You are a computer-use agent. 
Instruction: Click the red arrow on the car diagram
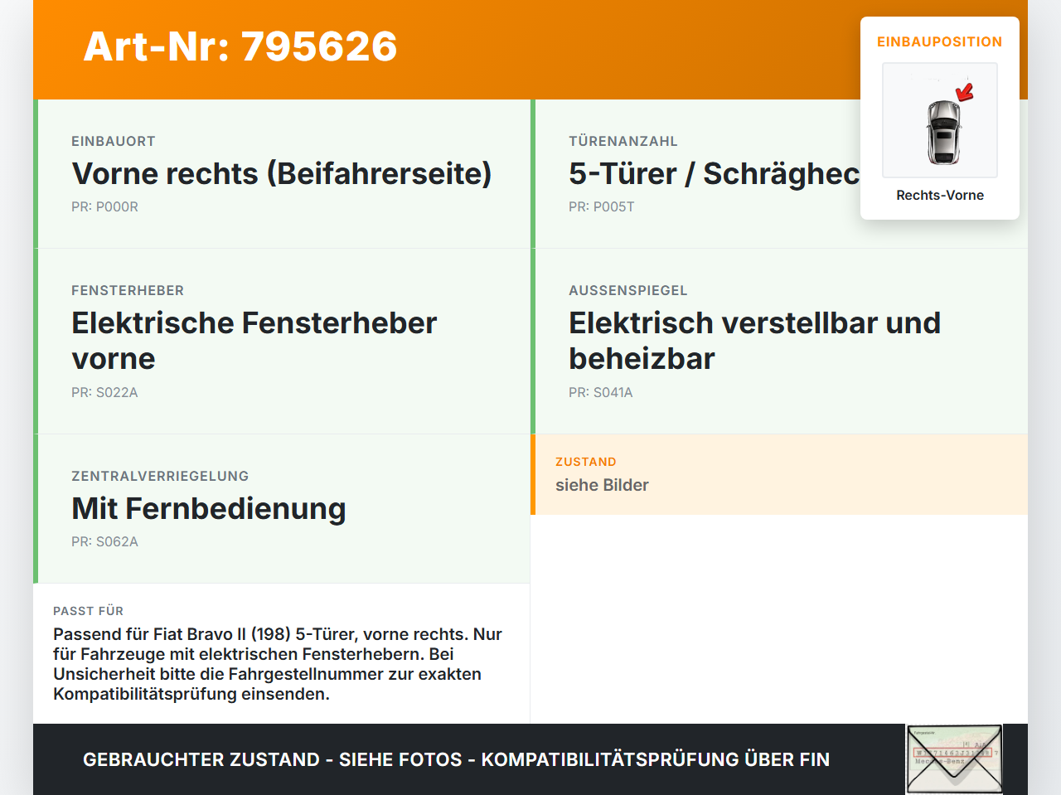tap(965, 91)
